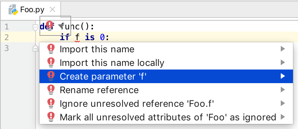298x129 pixels.
Task: Choose Ignore unresolved reference 'Foo.f'
Action: 166,104
